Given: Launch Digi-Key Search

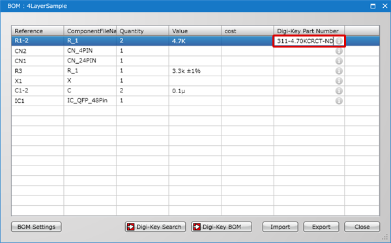Looking at the screenshot, I should 155,227.
